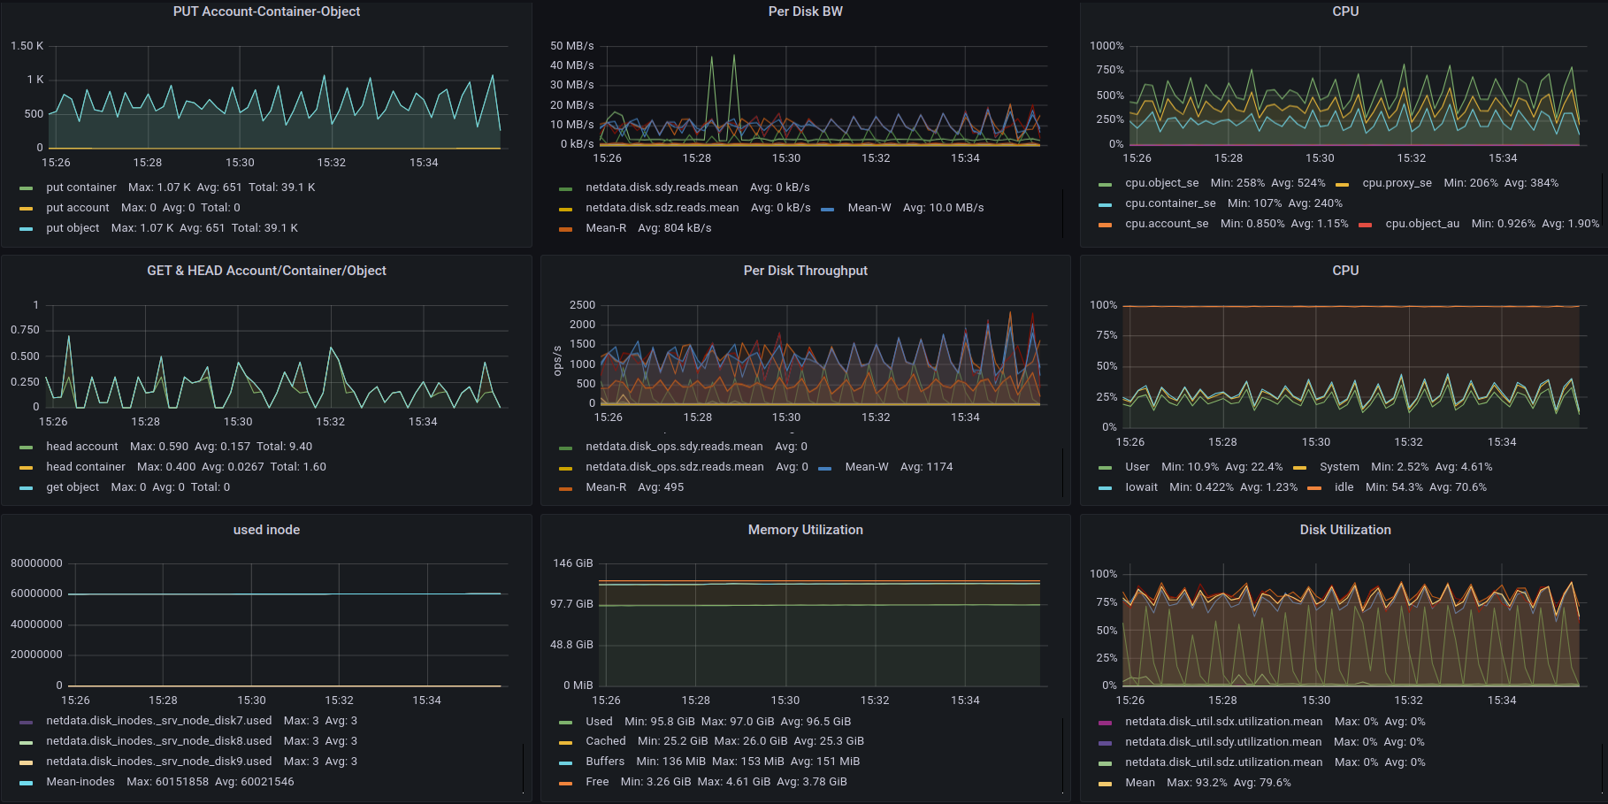Open the Disk Utilization panel title menu
Screen dimensions: 1608x804
[x=1344, y=530]
